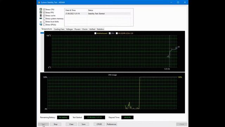Enable Stress local disks checkbox
Viewport: 225px width, 127px height.
[44, 22]
